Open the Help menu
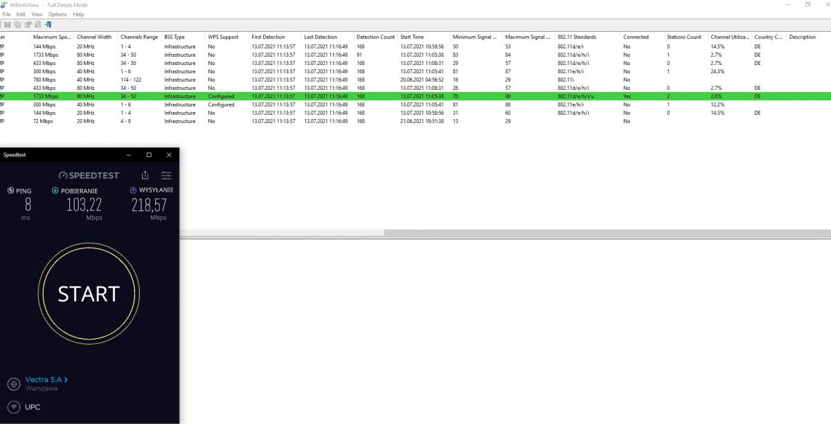This screenshot has height=424, width=831. [78, 14]
